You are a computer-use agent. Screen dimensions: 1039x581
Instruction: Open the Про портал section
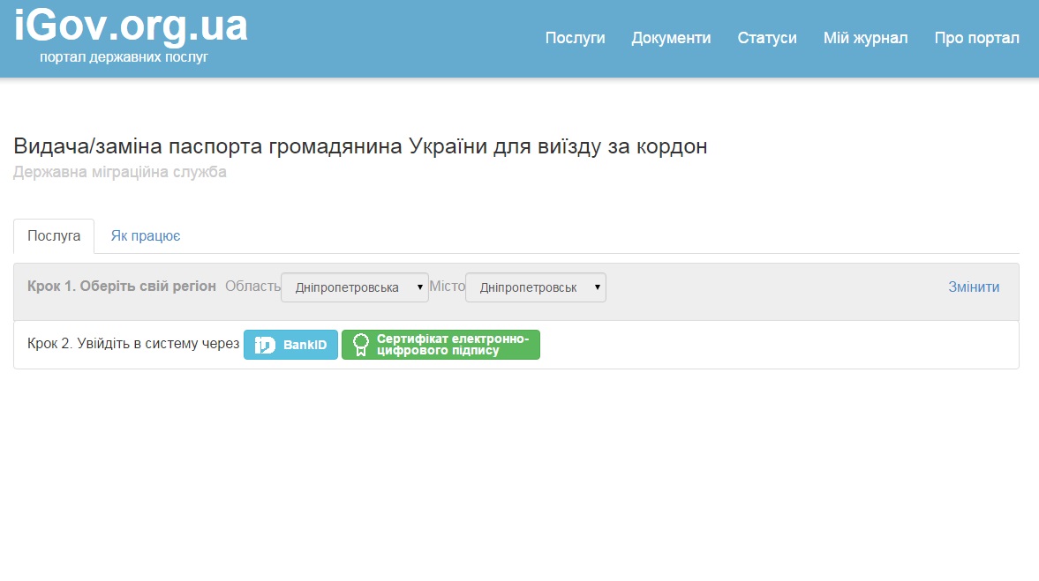(x=976, y=38)
